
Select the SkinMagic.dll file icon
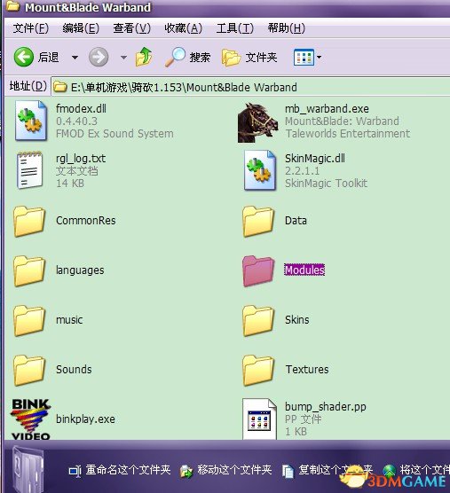click(259, 170)
